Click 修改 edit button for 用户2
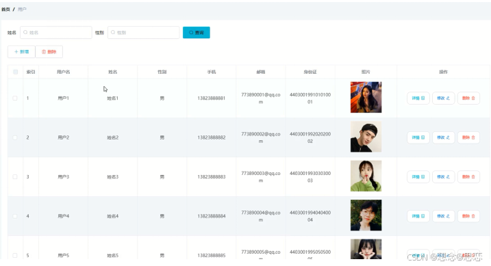Image resolution: width=491 pixels, height=266 pixels. [x=443, y=137]
